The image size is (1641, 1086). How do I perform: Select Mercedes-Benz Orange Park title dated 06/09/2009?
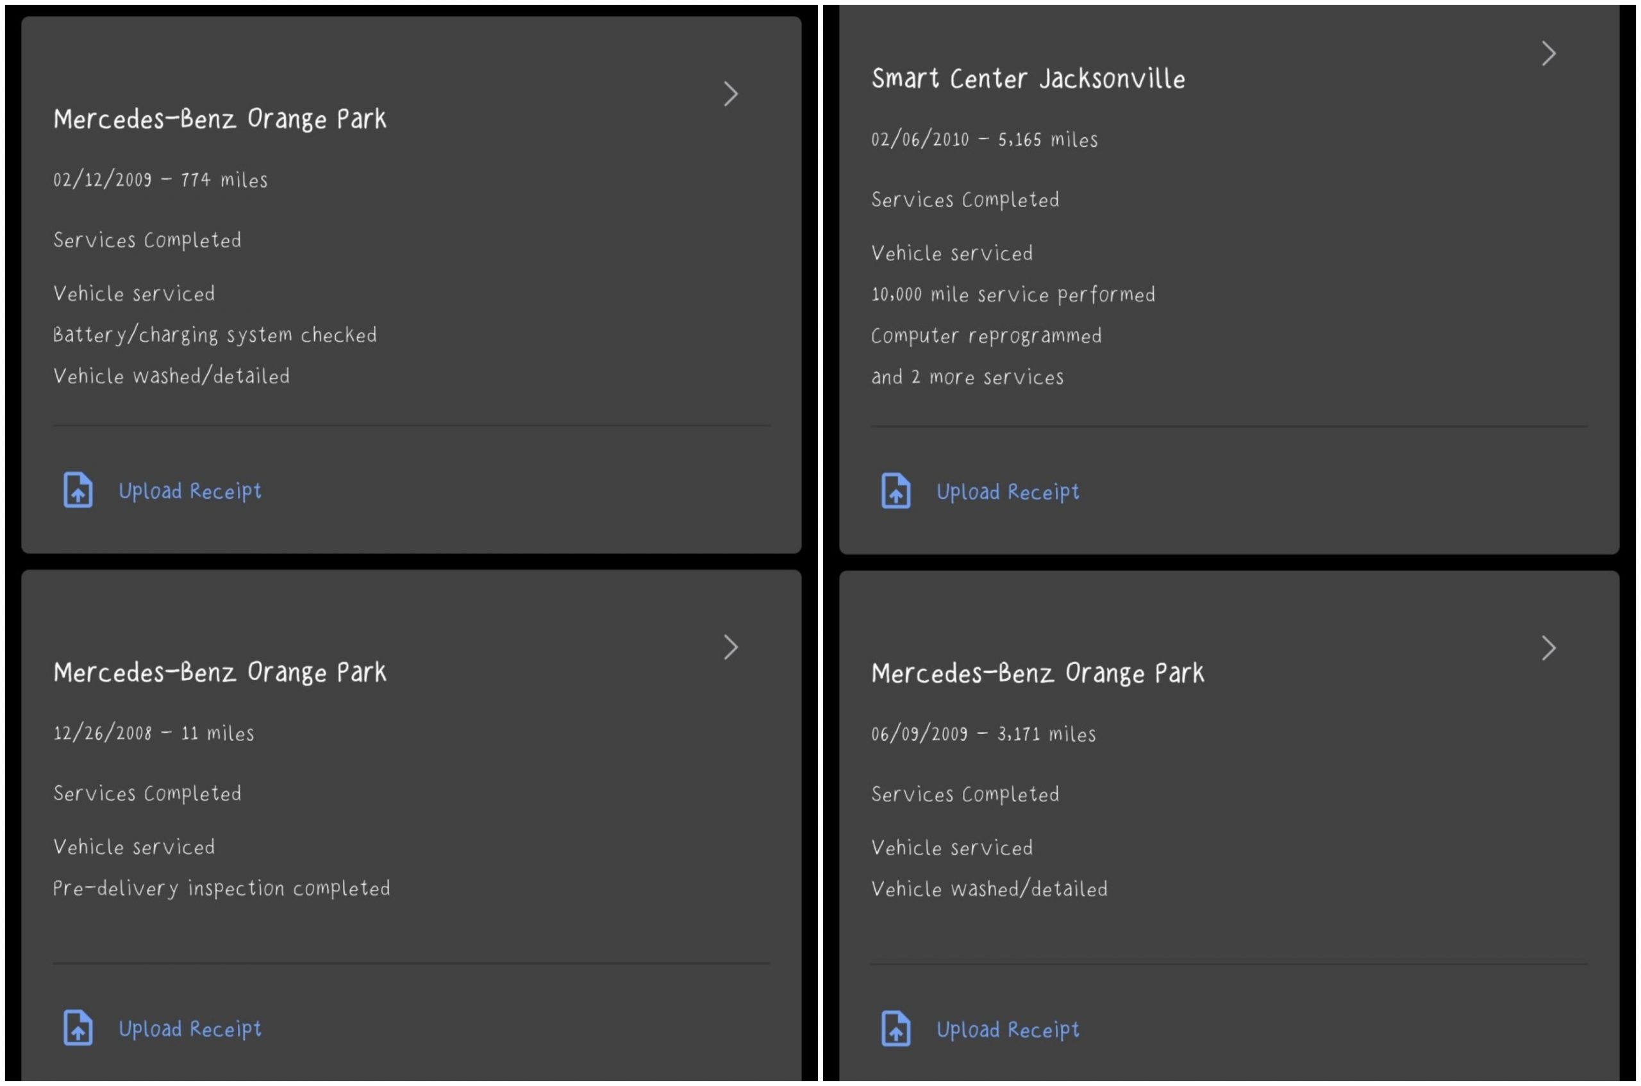click(1038, 672)
